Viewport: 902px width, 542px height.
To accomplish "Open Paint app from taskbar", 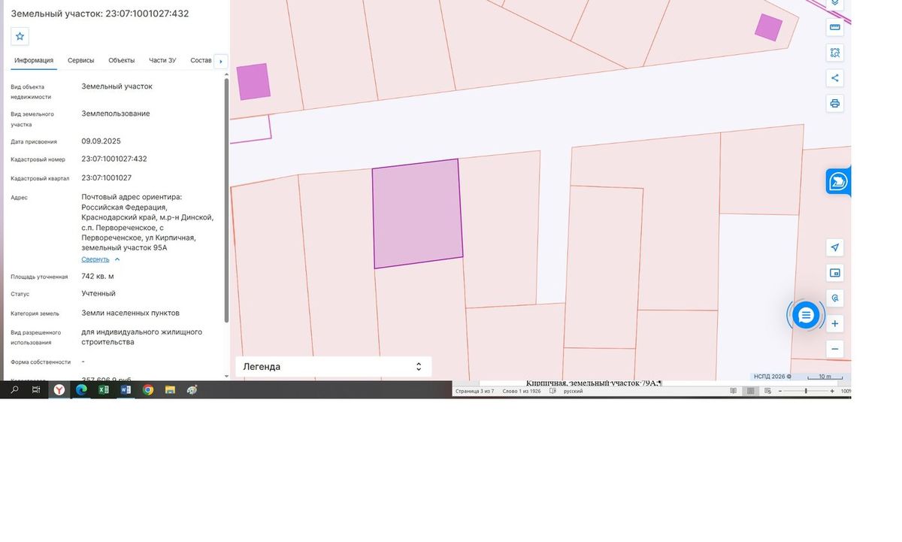I will pyautogui.click(x=192, y=390).
